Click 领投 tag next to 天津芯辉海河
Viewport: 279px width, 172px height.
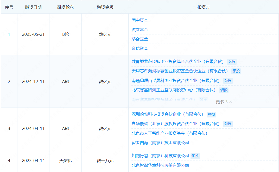tap(236, 71)
